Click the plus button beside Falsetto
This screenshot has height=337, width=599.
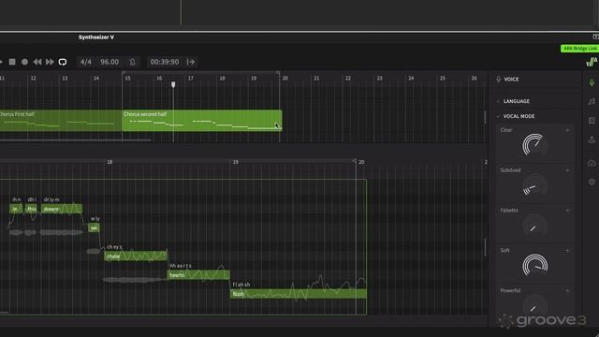point(567,211)
